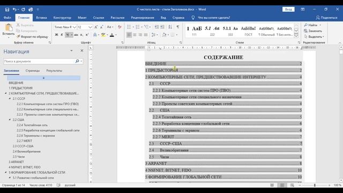Click the decrease indent icon
Screen dimensions: 343x193
click(x=156, y=27)
